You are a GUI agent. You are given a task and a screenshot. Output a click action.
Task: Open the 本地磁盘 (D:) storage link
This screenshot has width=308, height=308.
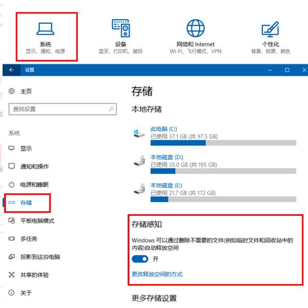[x=167, y=157]
